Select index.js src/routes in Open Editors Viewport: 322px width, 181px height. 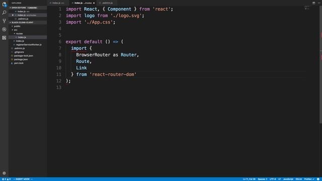point(28,15)
